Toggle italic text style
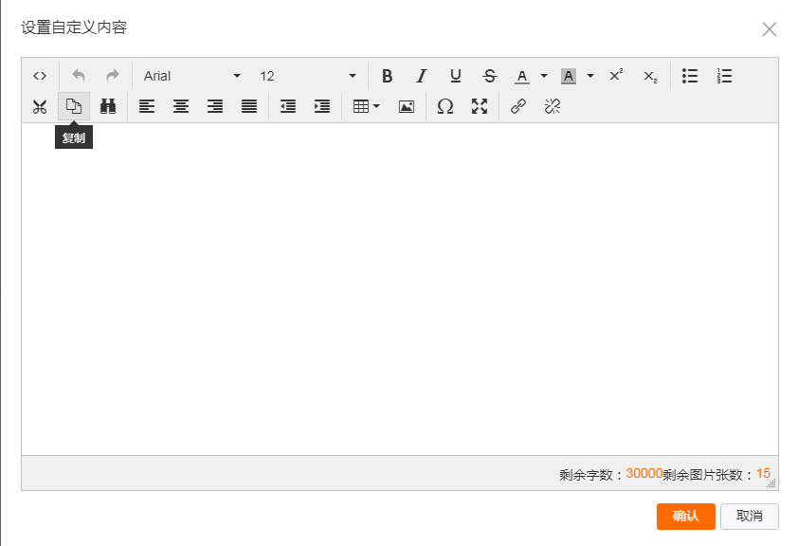This screenshot has height=546, width=797. point(422,76)
